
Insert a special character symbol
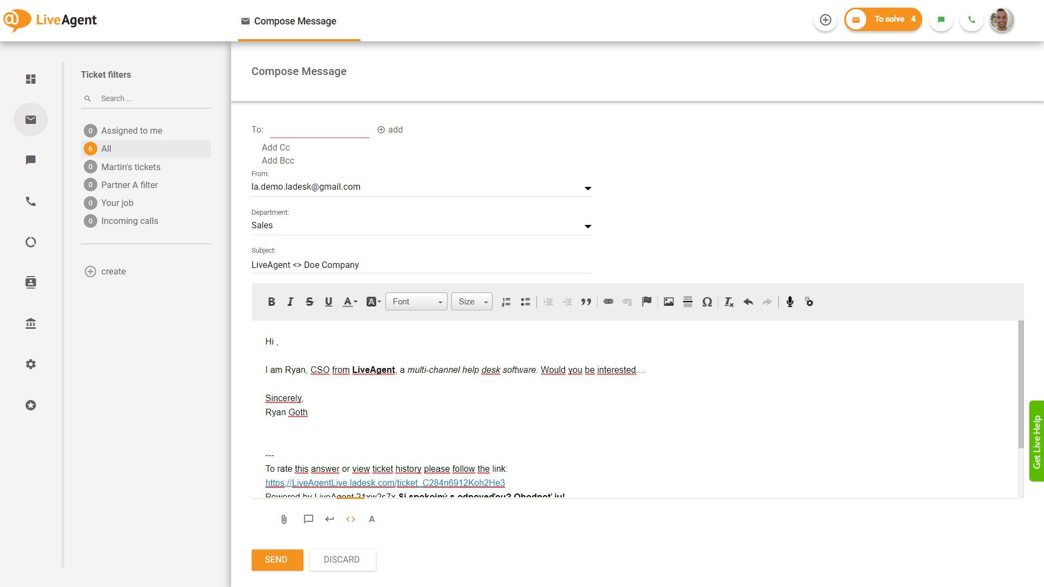coord(707,302)
